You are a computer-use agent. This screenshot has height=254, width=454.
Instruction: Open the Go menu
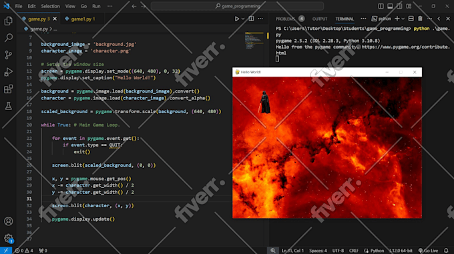[x=83, y=6]
